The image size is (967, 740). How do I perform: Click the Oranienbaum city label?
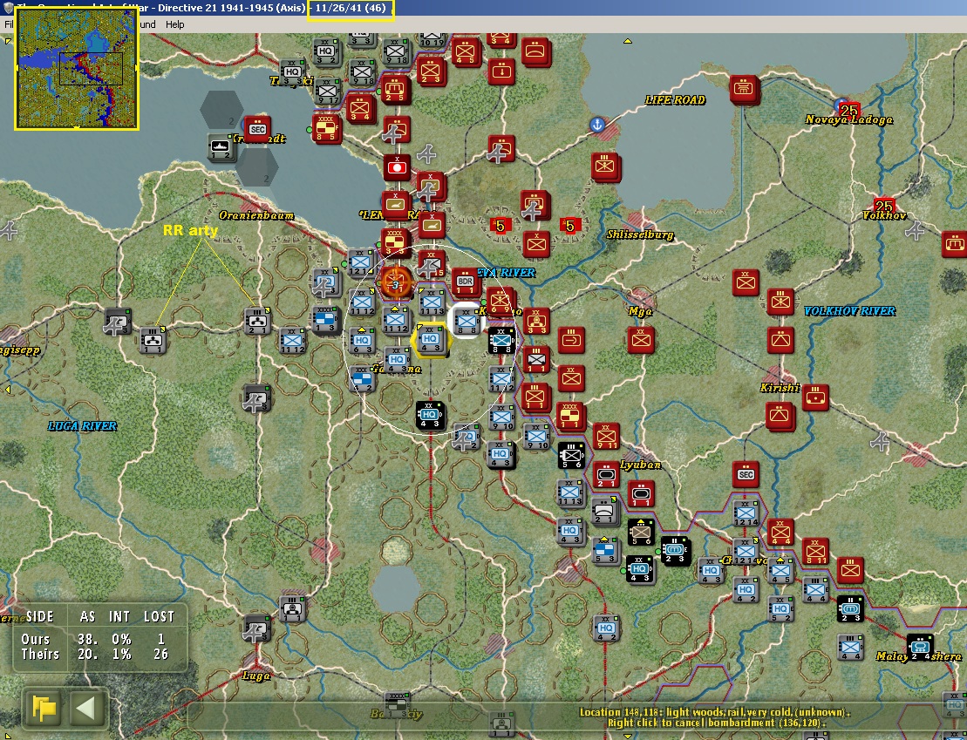click(x=256, y=216)
